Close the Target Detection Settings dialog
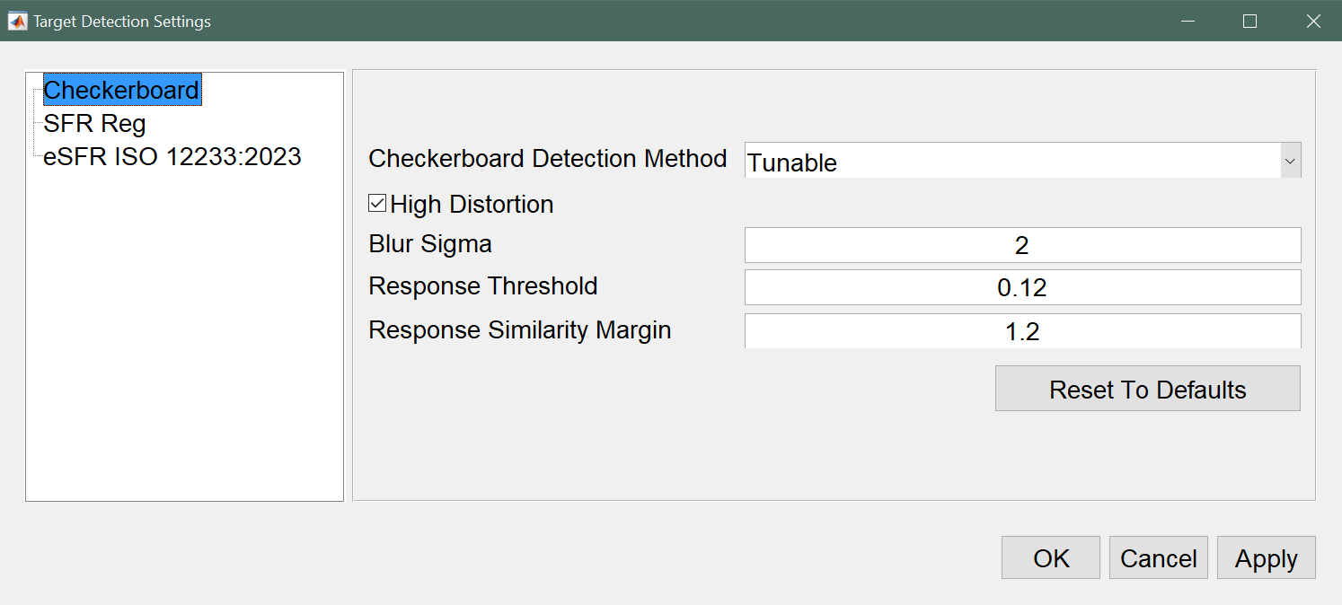The height and width of the screenshot is (605, 1342). pyautogui.click(x=1312, y=21)
